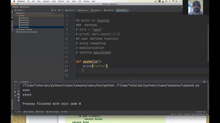Image resolution: width=220 pixels, height=123 pixels.
Task: Click the volume icon in macOS menu bar
Action: point(177,1)
